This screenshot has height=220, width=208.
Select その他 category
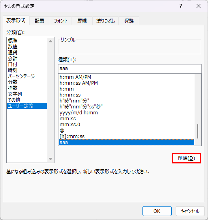(27, 100)
